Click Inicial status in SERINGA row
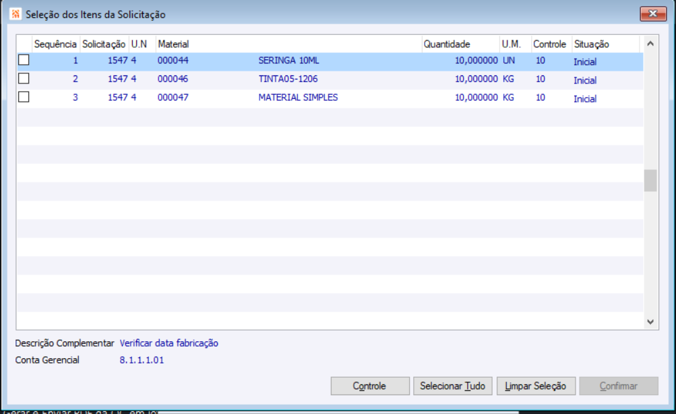Image resolution: width=676 pixels, height=414 pixels. (585, 62)
